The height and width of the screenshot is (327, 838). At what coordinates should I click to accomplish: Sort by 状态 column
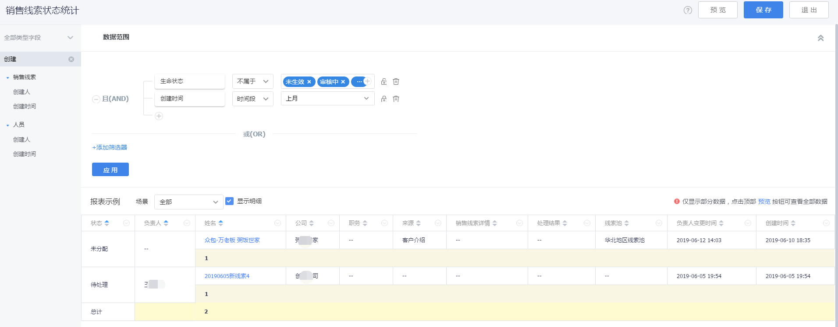[107, 223]
